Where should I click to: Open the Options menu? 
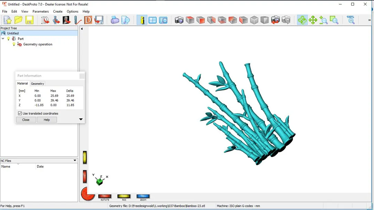(x=72, y=11)
